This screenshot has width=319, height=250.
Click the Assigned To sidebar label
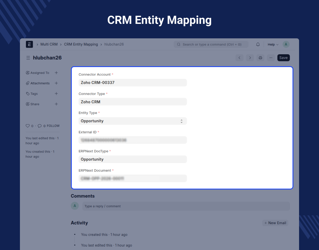40,73
